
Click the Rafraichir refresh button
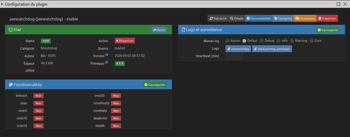218,18
